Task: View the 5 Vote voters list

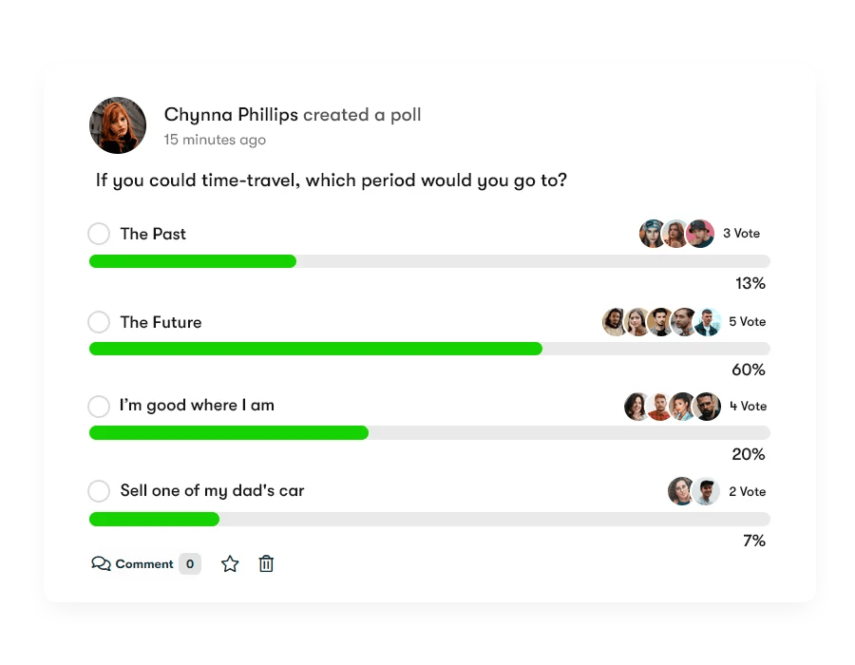Action: [x=747, y=322]
